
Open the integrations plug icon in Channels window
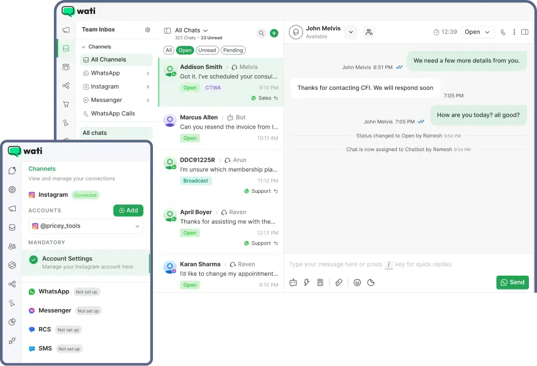pos(12,341)
